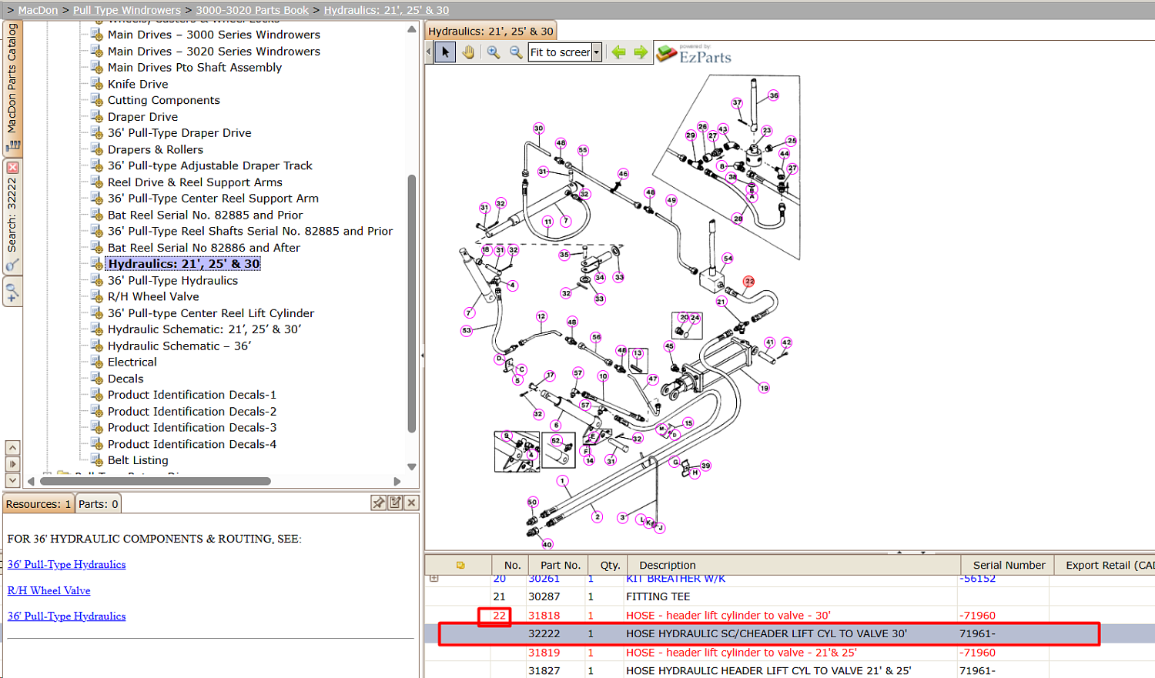The width and height of the screenshot is (1155, 678).
Task: Sort by the Description column header
Action: 668,565
